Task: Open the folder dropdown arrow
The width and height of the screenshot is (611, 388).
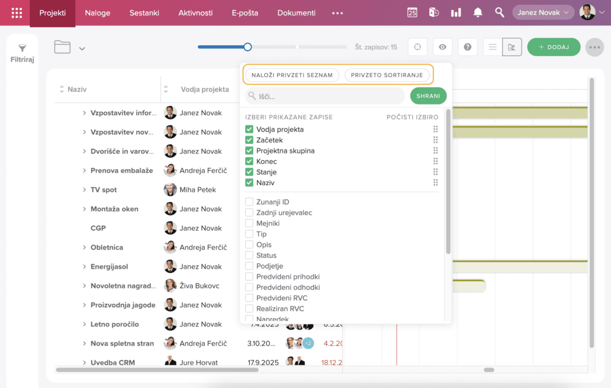Action: (82, 49)
